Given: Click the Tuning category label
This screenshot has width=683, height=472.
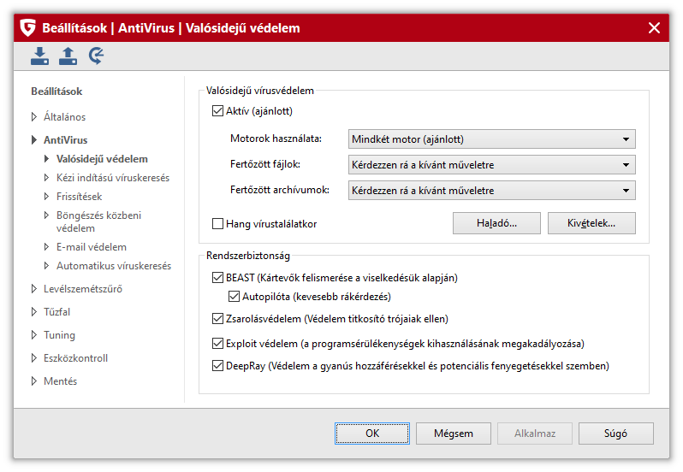Looking at the screenshot, I should pyautogui.click(x=59, y=334).
